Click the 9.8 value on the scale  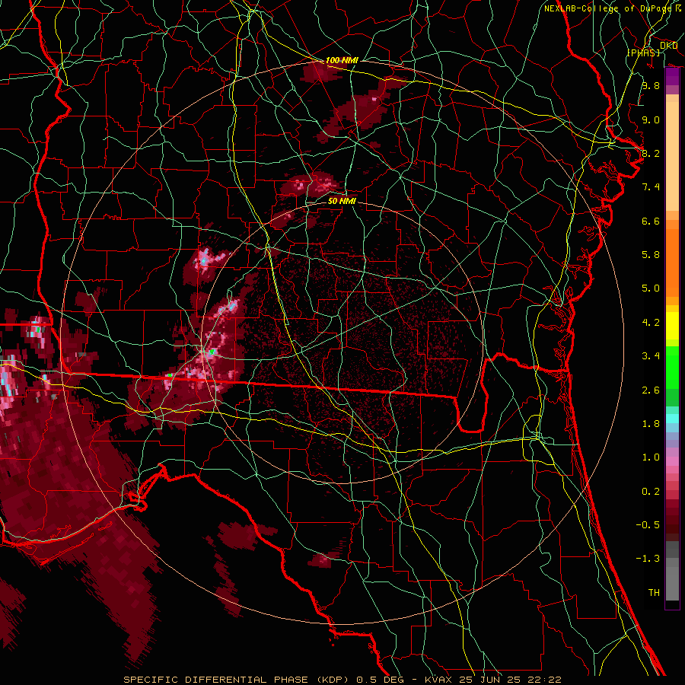point(651,85)
